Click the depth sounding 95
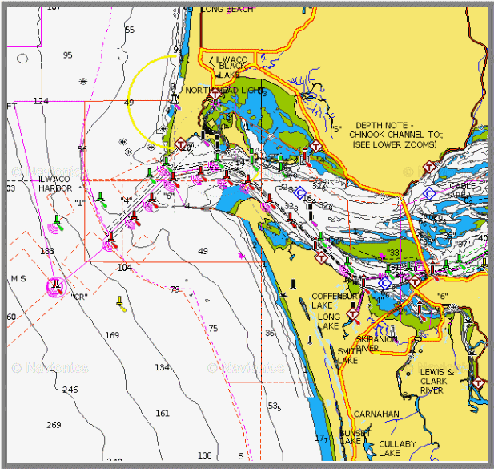Image resolution: width=494 pixels, height=469 pixels. tap(68, 55)
